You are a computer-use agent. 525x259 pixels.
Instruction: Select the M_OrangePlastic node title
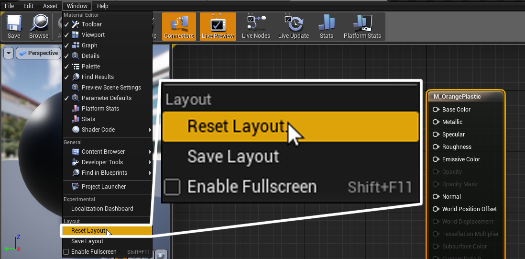[x=457, y=97]
